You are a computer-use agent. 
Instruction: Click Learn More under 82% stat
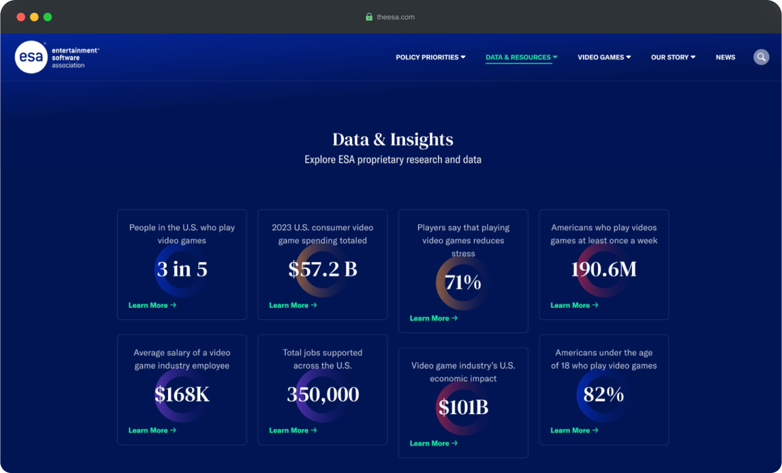[575, 430]
